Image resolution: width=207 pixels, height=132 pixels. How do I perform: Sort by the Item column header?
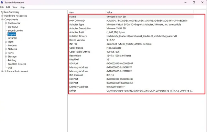point(87,12)
